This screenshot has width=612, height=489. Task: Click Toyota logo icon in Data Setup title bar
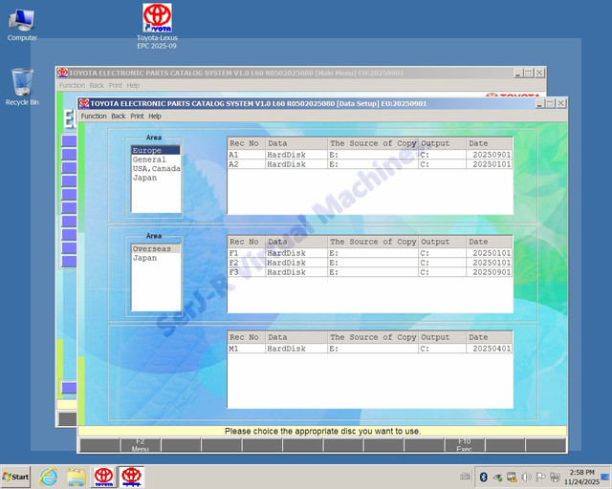(x=84, y=103)
